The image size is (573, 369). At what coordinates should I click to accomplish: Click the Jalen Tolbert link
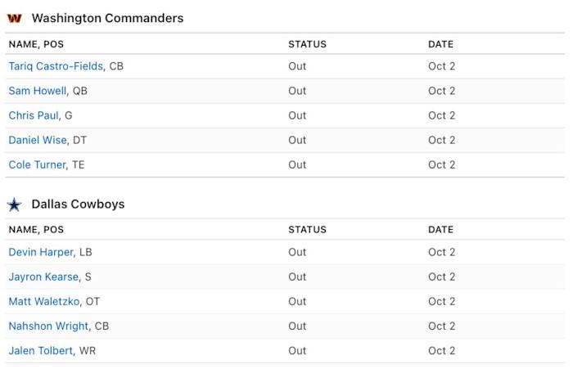pos(41,350)
